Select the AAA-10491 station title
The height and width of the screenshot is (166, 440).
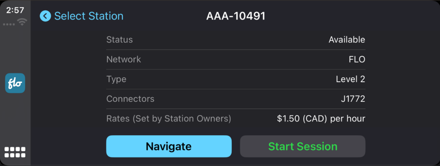236,16
